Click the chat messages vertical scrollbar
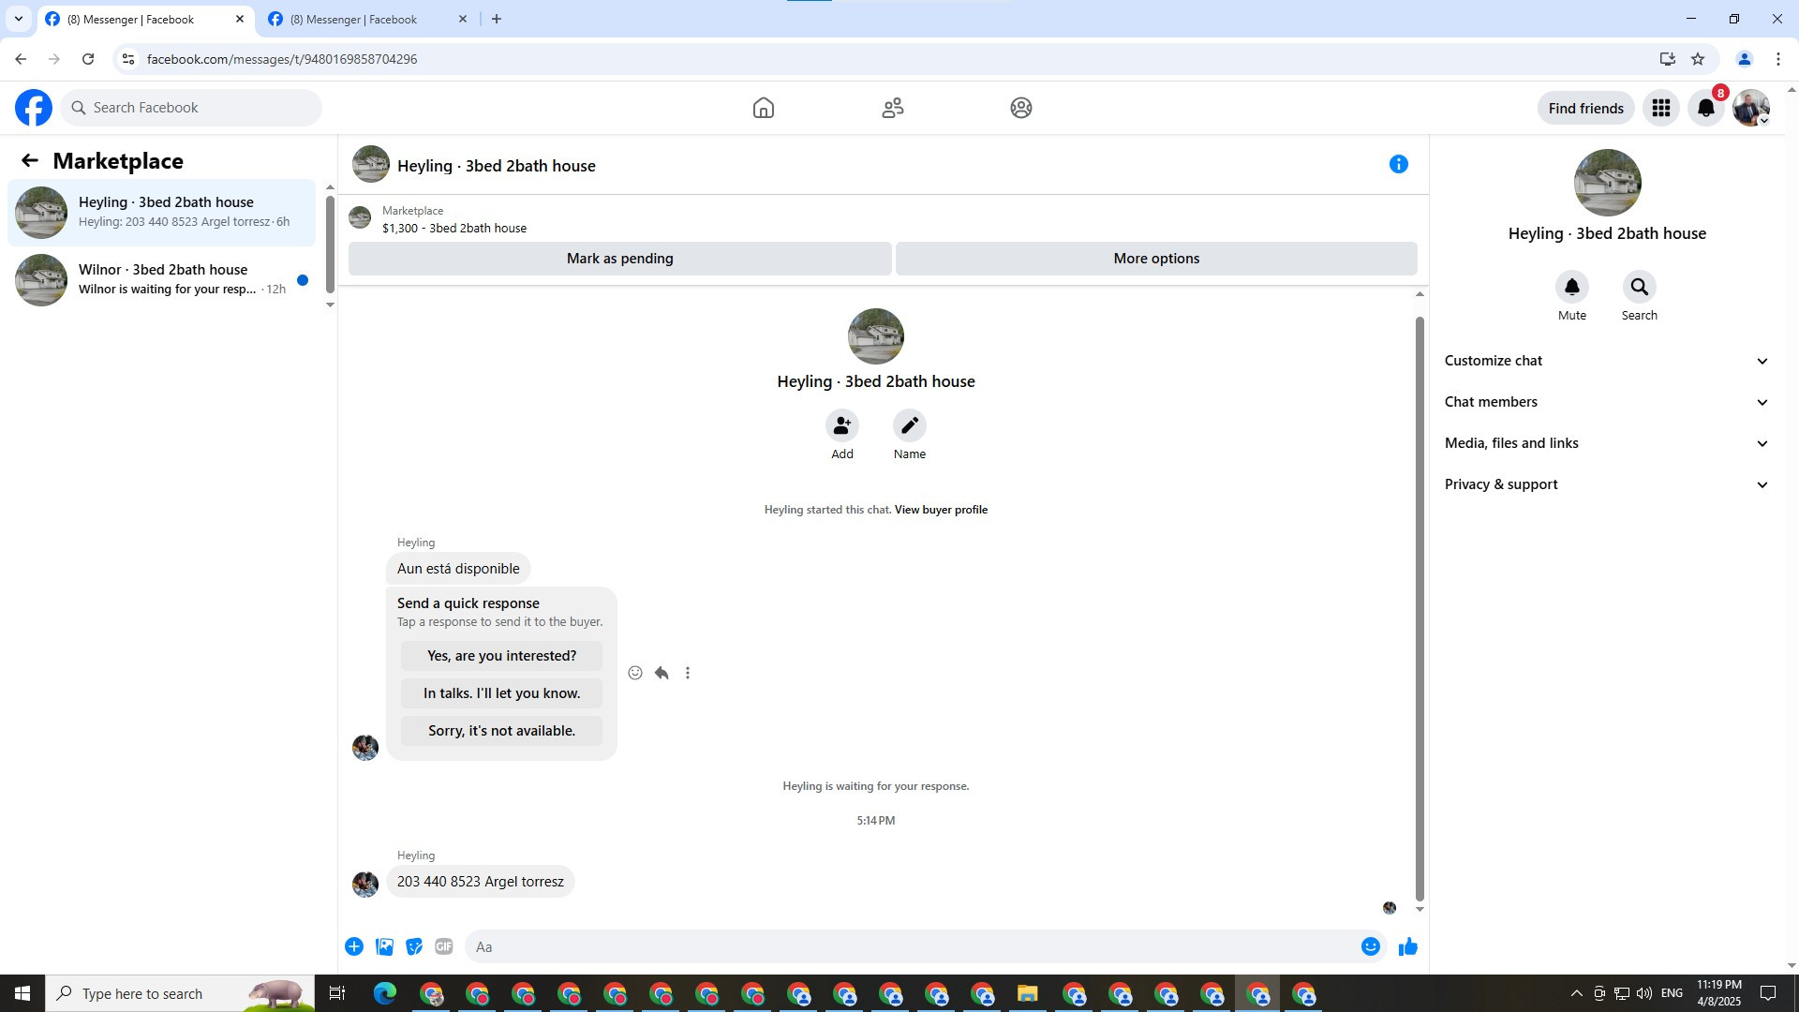Viewport: 1799px width, 1012px height. pos(1419,609)
